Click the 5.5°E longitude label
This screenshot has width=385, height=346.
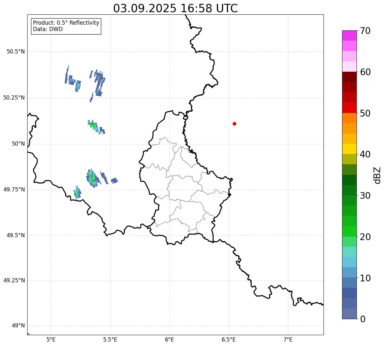[x=110, y=340]
